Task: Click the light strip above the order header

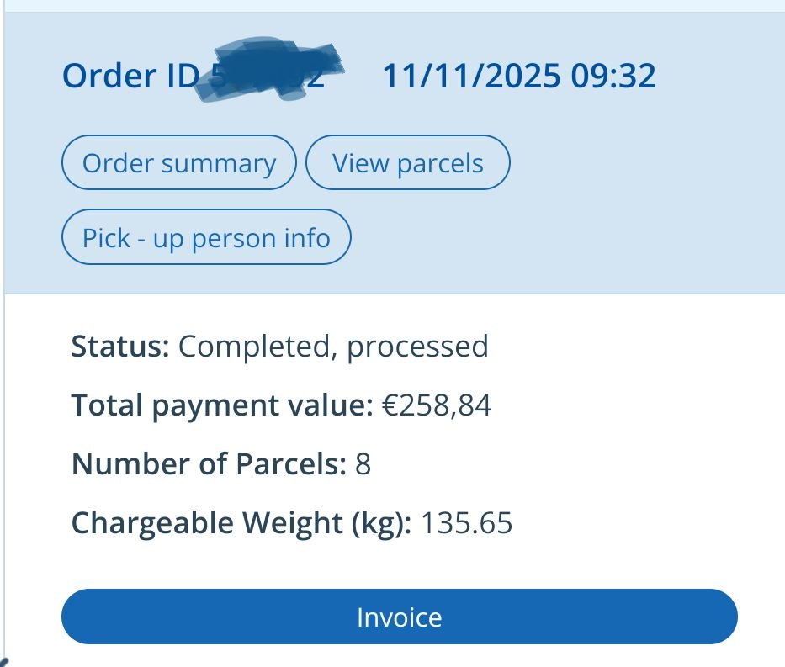Action: pos(392,5)
